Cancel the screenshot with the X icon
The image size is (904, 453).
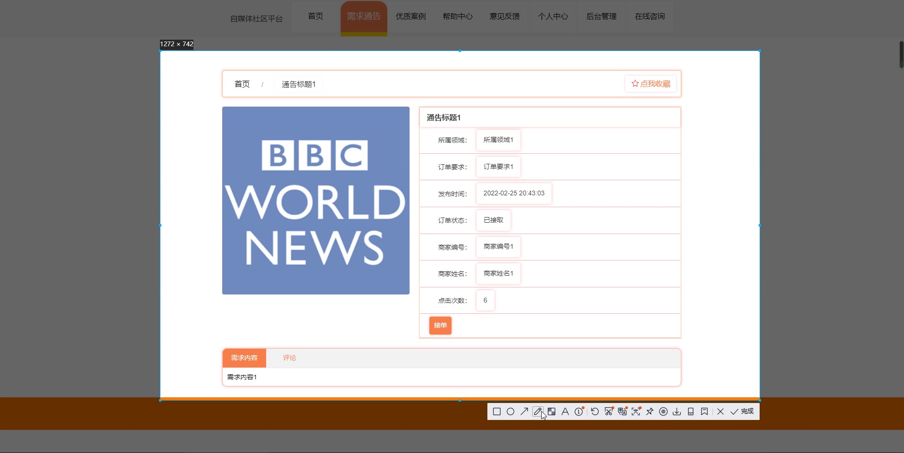[720, 411]
